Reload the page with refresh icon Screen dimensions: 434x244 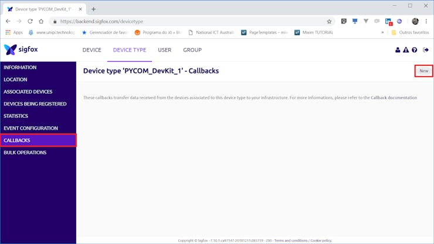pos(30,21)
